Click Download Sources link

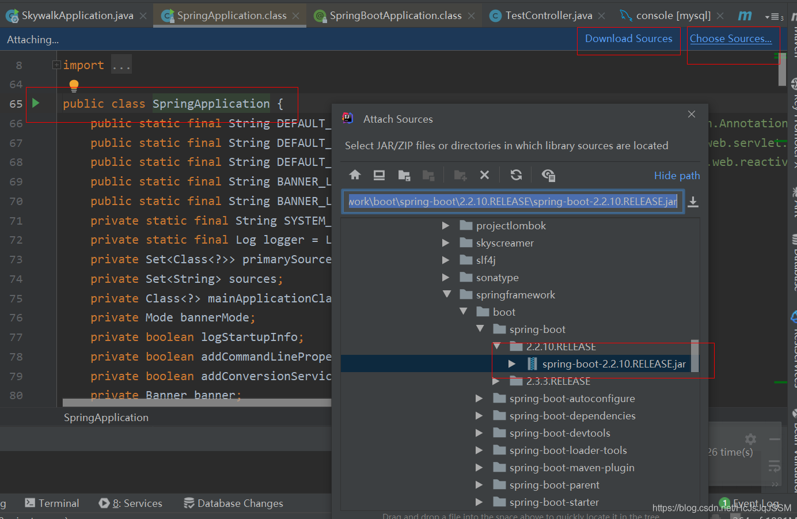(x=629, y=39)
